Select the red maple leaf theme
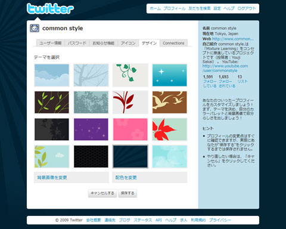The height and width of the screenshot is (229, 286). [170, 129]
